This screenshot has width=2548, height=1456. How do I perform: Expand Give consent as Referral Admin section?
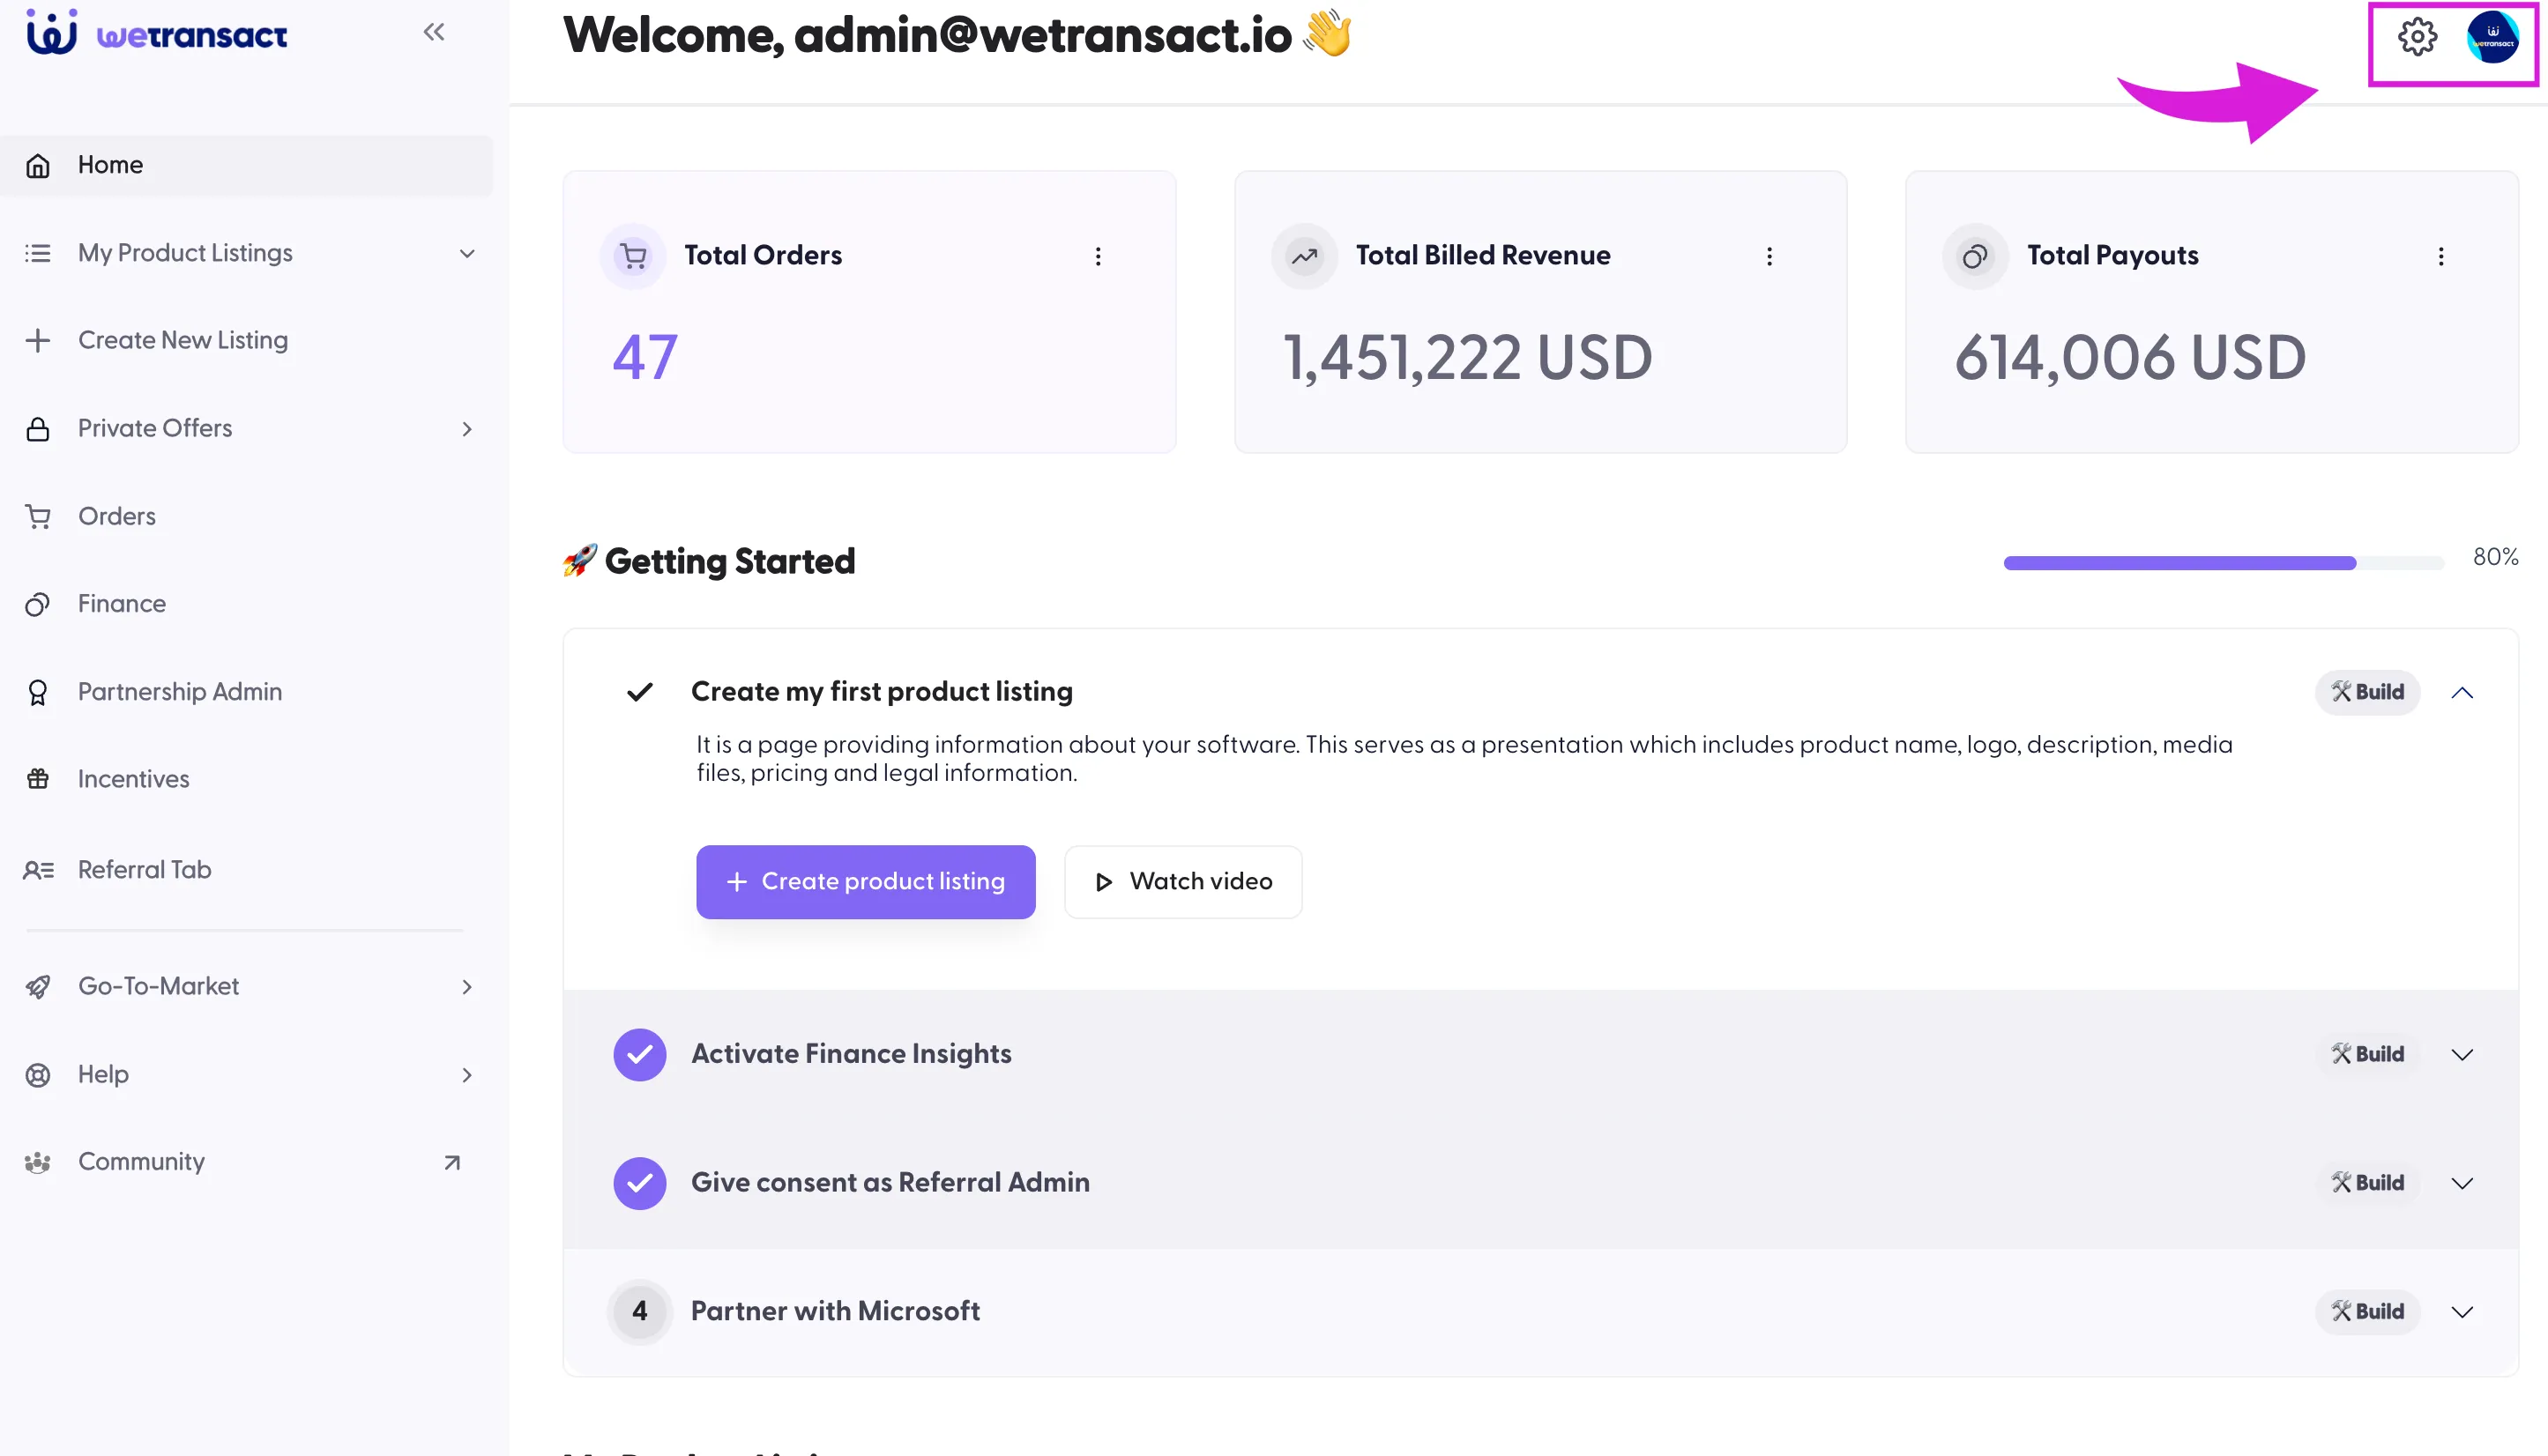2462,1183
